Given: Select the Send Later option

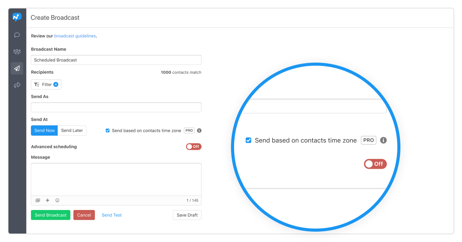Looking at the screenshot, I should pyautogui.click(x=72, y=131).
